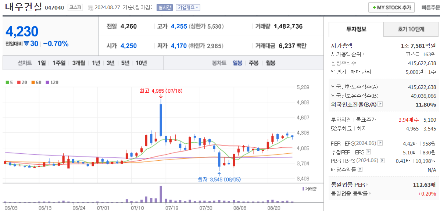Image resolution: width=440 pixels, height=211 pixels.
Task: Click the green 5-day moving average legend
Action: (9, 82)
